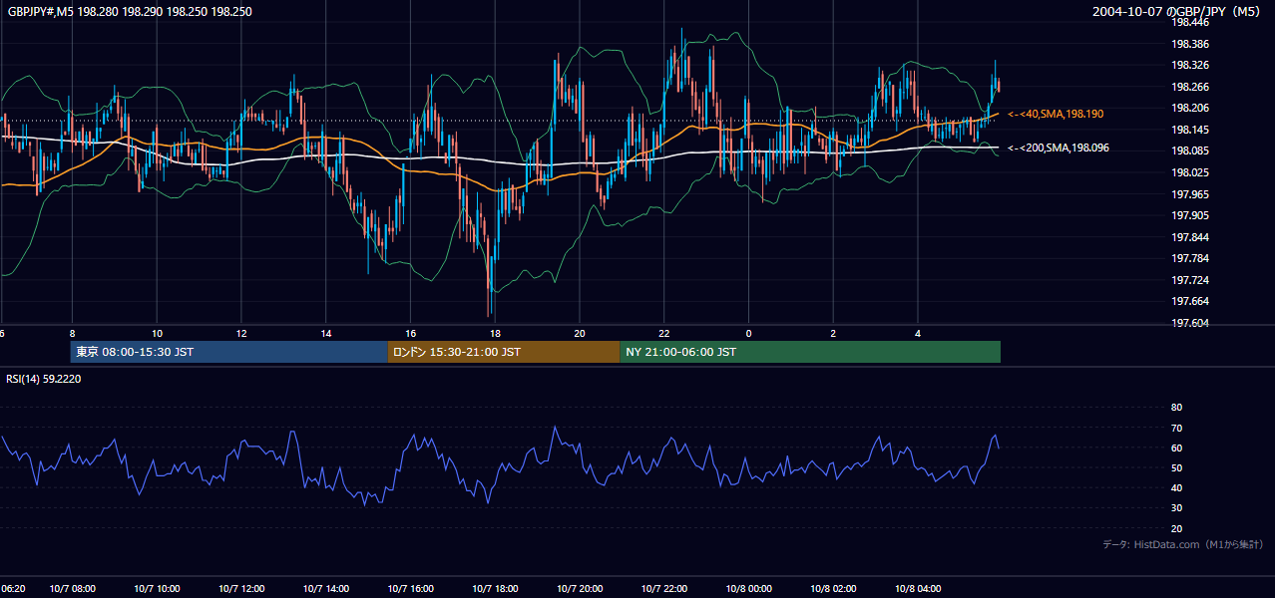Click price axis value 198.326
Screen dimensions: 1275x598
click(1190, 66)
